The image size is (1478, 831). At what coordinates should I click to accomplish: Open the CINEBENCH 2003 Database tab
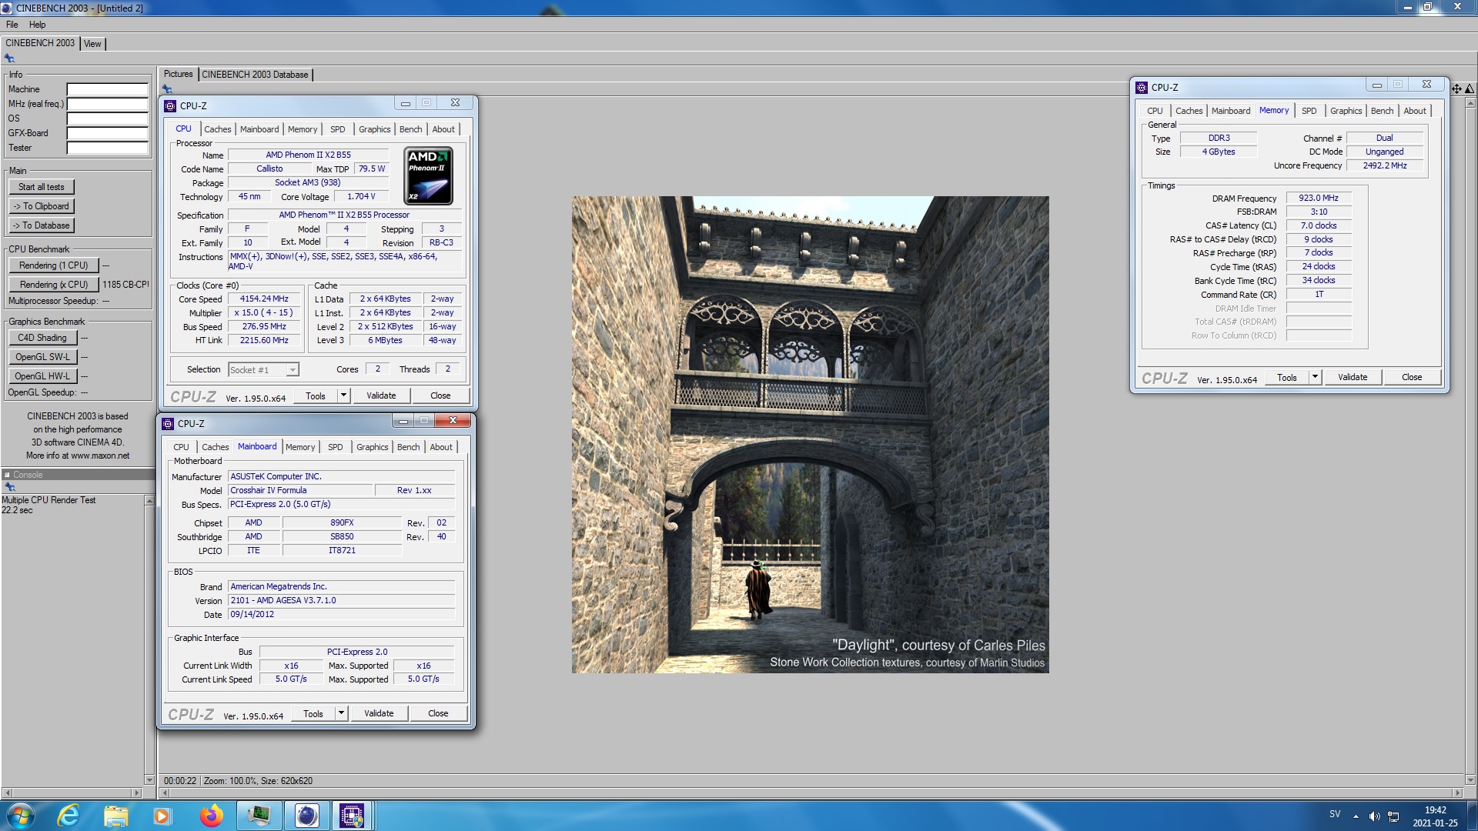255,75
